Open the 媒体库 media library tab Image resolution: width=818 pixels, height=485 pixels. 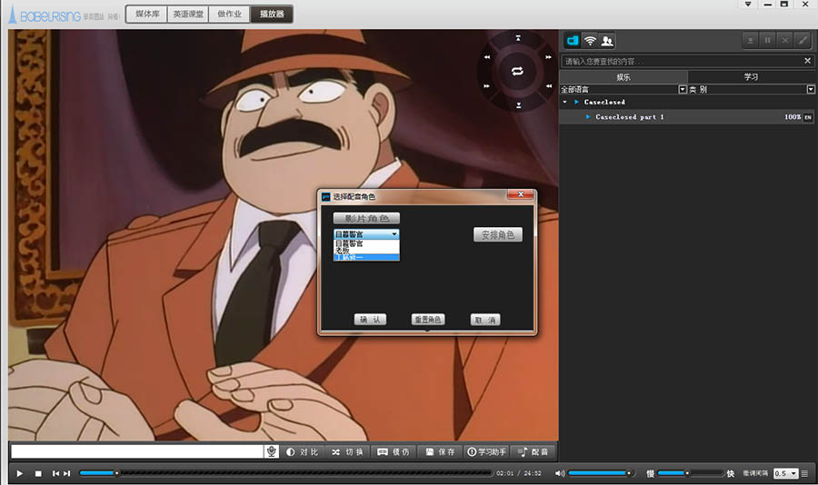click(147, 15)
